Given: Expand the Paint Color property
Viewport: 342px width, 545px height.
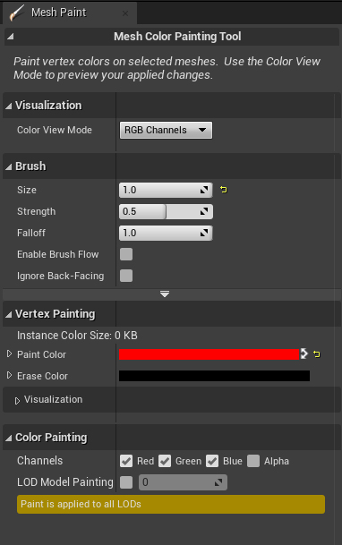Looking at the screenshot, I should click(9, 354).
